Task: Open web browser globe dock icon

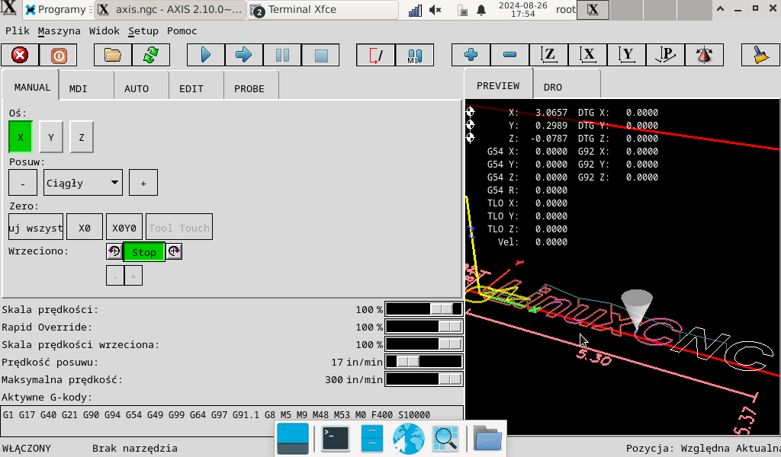Action: point(409,438)
